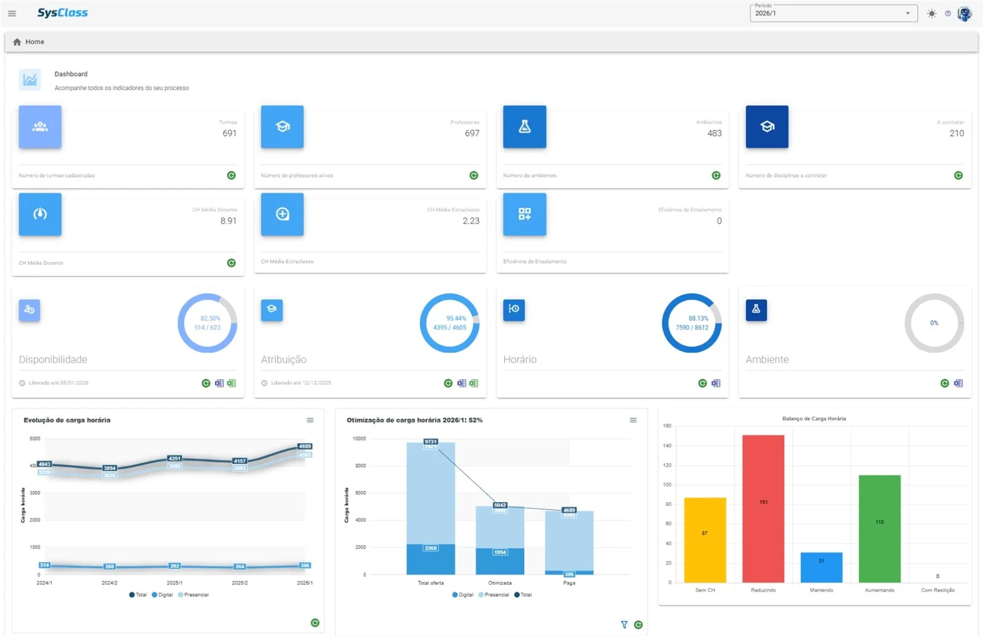983x636 pixels.
Task: Toggle Digital series in Otimização legend
Action: click(463, 595)
